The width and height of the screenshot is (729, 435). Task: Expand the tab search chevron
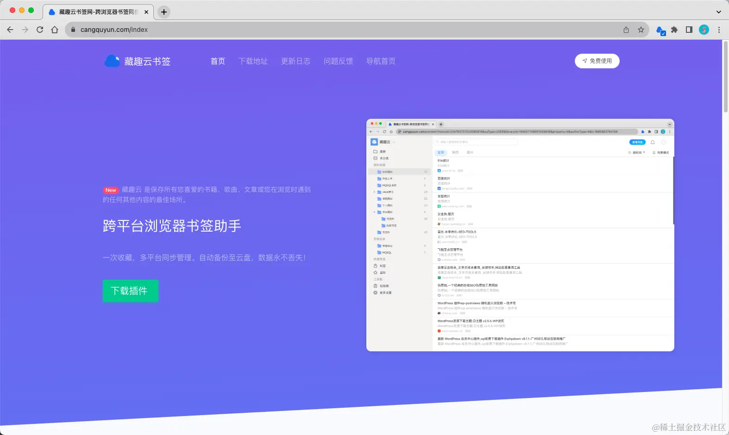[719, 12]
